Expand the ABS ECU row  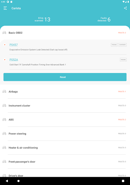65,120
